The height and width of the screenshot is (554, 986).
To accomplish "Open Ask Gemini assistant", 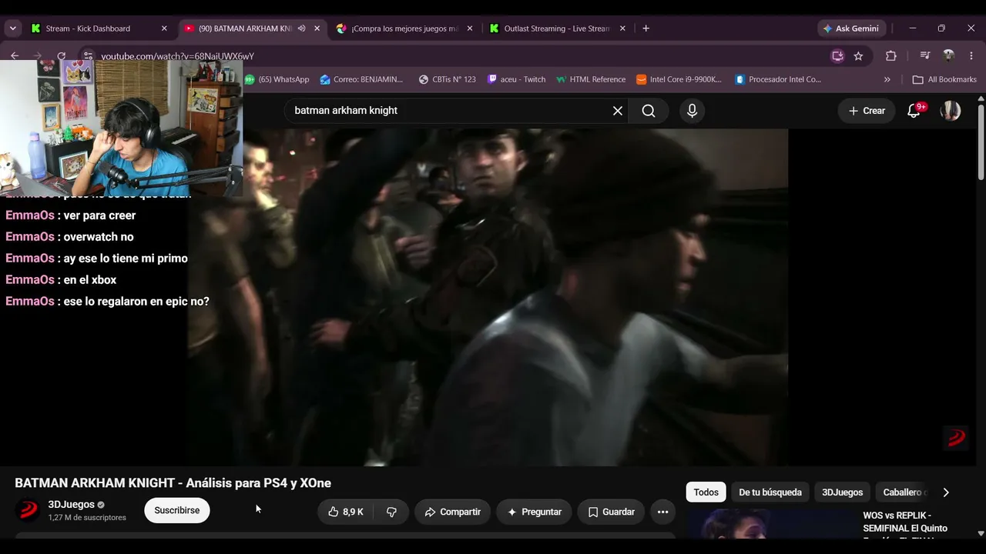I will point(851,28).
